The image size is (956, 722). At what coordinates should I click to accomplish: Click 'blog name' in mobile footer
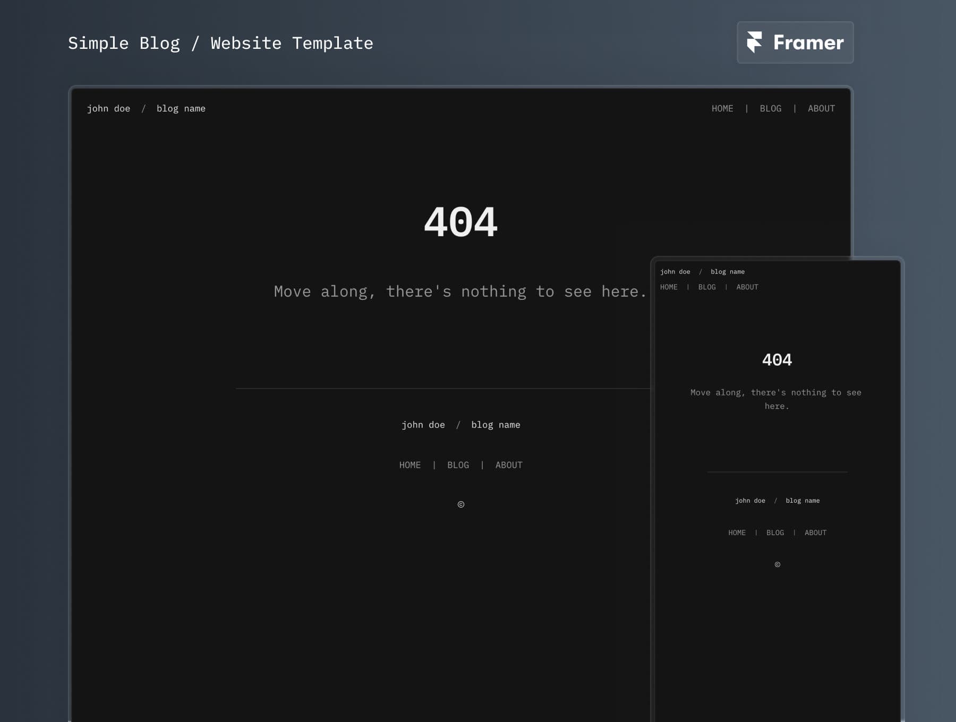[803, 501]
